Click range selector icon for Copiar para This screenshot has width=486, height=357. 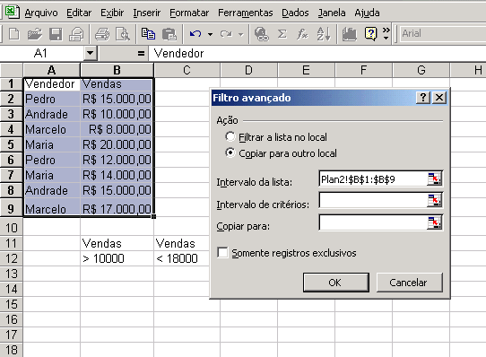(x=434, y=222)
